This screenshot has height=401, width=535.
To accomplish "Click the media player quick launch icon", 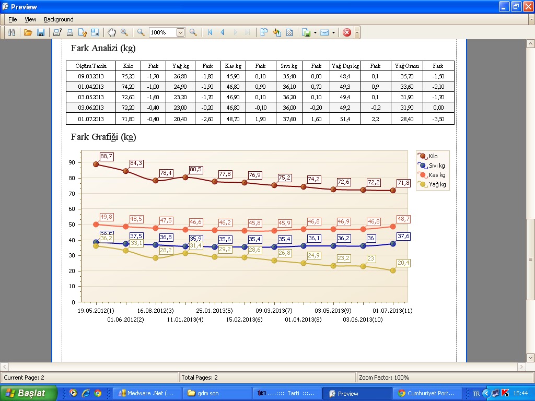I will click(x=73, y=393).
